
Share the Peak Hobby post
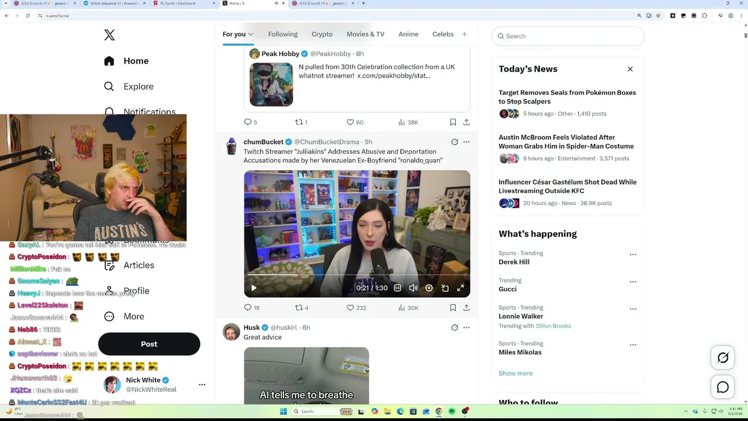point(466,122)
